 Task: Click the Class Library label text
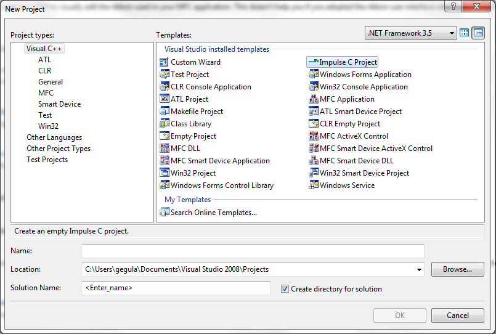(191, 124)
